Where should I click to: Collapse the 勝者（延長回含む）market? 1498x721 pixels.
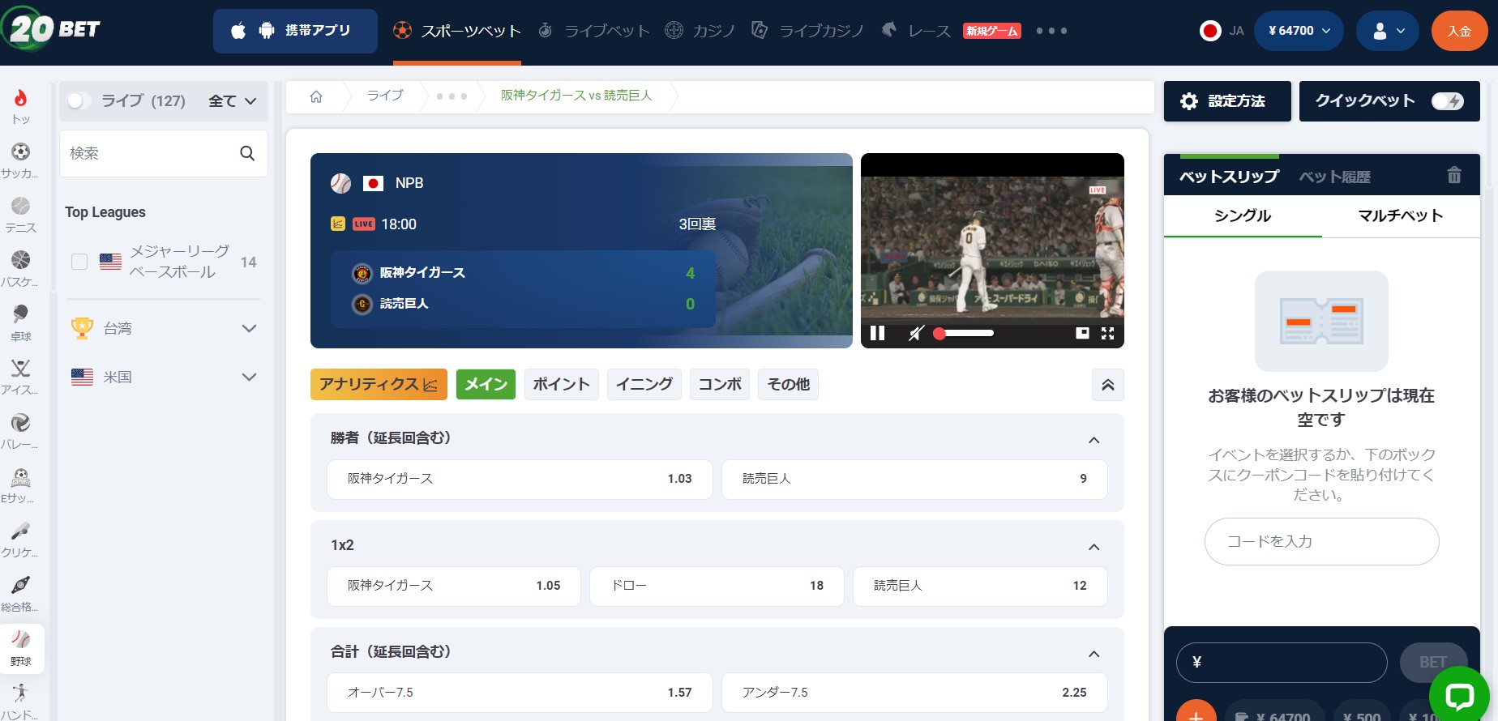tap(1094, 440)
